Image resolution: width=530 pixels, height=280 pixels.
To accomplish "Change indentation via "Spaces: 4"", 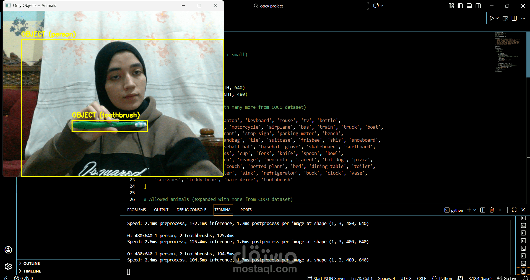I will click(x=386, y=278).
